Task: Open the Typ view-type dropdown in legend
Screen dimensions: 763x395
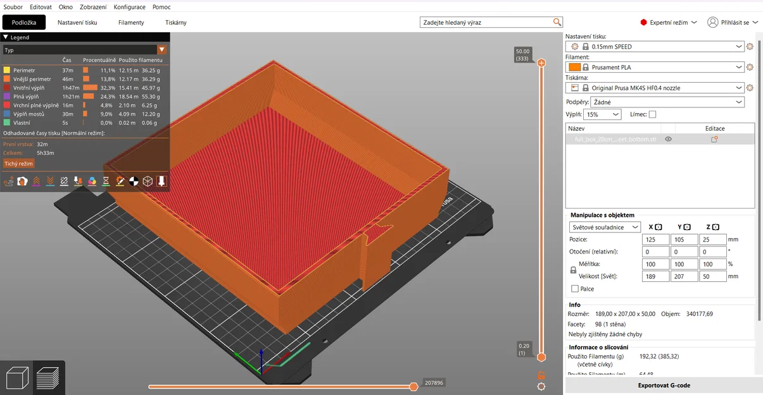Action: point(85,49)
